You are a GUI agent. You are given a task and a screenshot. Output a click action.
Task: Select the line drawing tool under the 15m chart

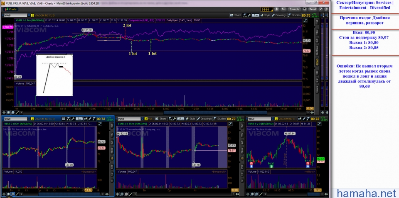pyautogui.click(x=131, y=194)
